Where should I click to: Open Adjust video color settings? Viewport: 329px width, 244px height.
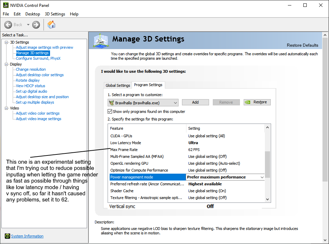pos(38,113)
